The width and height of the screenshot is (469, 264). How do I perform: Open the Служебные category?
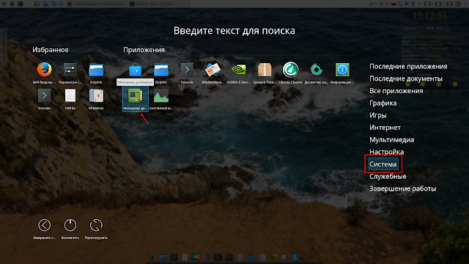coord(388,177)
